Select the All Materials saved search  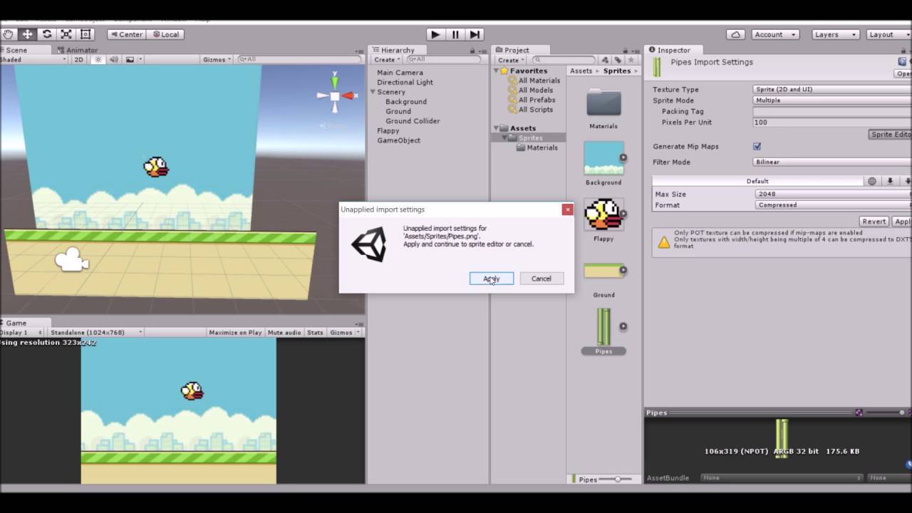tap(539, 81)
